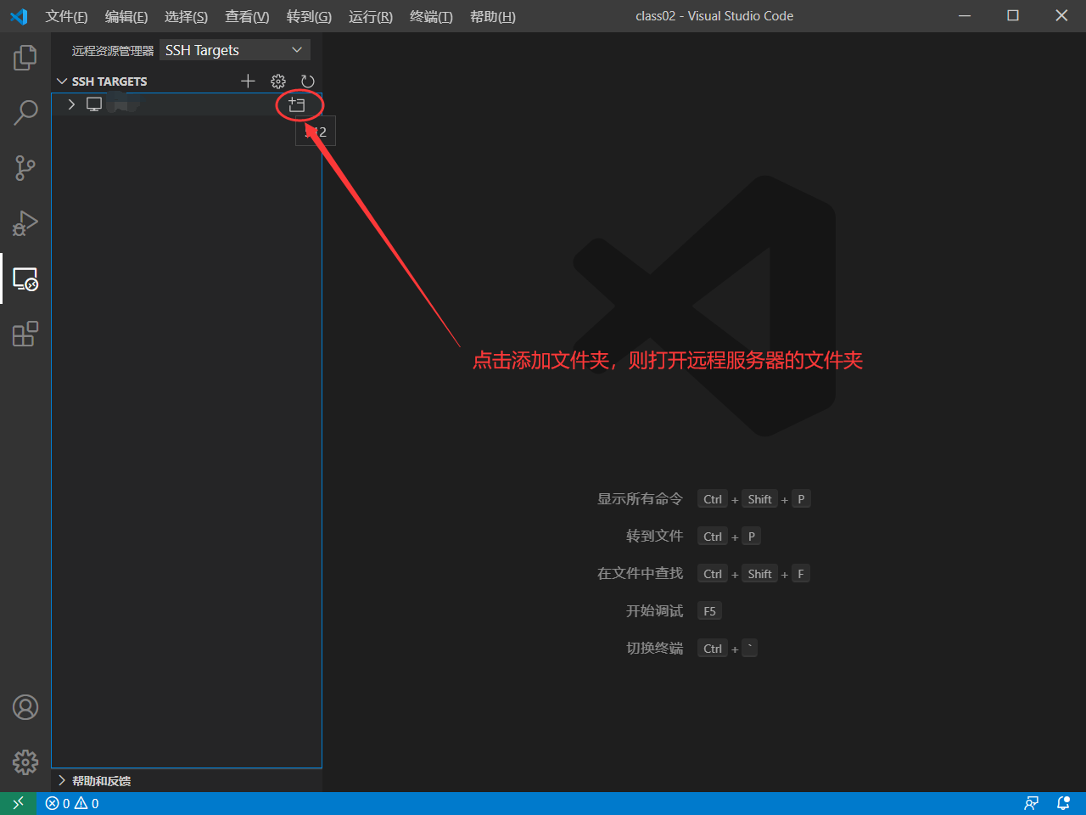Open the Extensions view
Viewport: 1086px width, 815px height.
25,334
